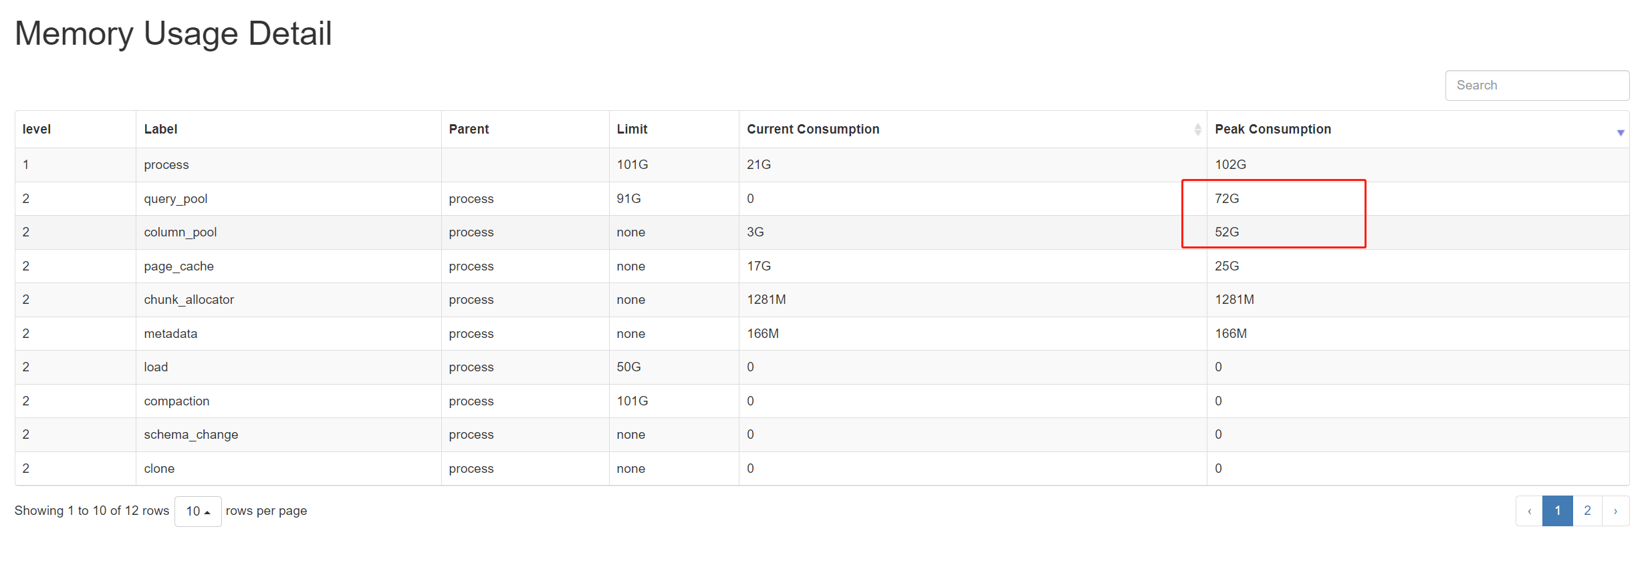This screenshot has height=571, width=1648.
Task: Click the Search input field
Action: pos(1536,85)
